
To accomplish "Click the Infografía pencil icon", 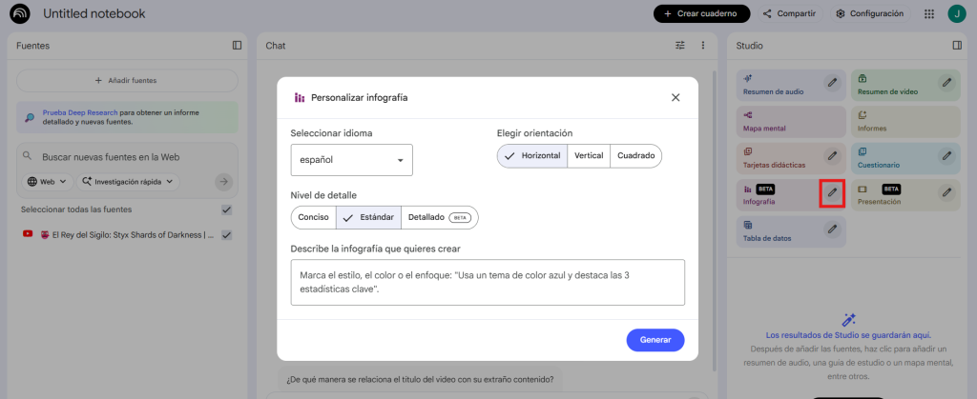I will point(832,192).
